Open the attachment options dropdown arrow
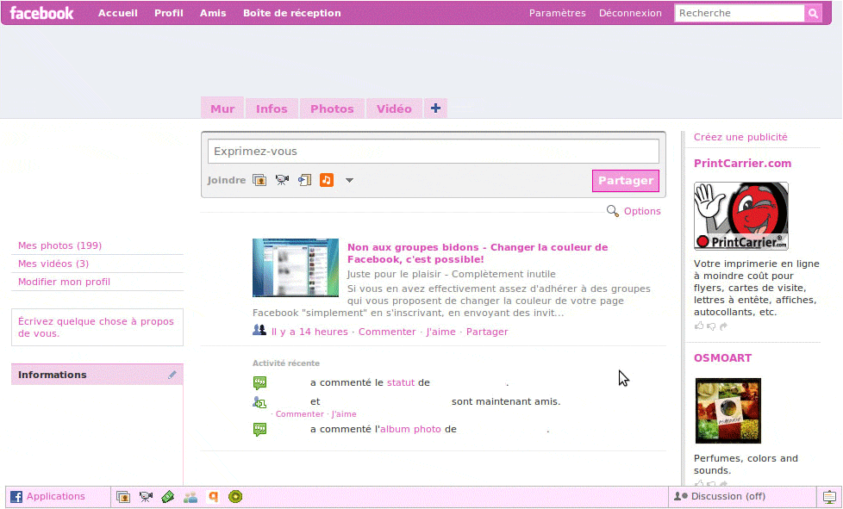 pos(349,180)
